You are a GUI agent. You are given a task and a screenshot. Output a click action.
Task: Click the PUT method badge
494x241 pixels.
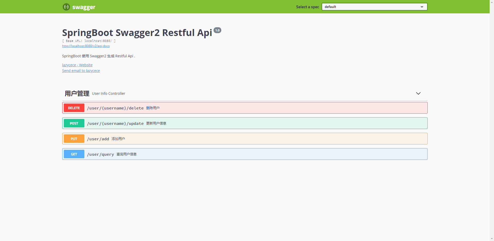click(74, 139)
